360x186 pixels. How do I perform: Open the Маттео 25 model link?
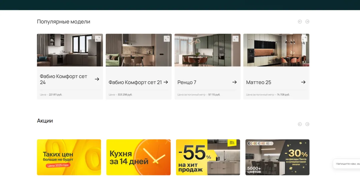pyautogui.click(x=259, y=82)
